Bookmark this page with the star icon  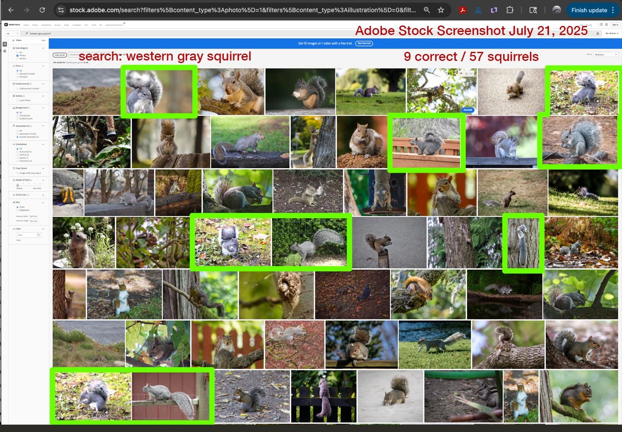(x=441, y=10)
